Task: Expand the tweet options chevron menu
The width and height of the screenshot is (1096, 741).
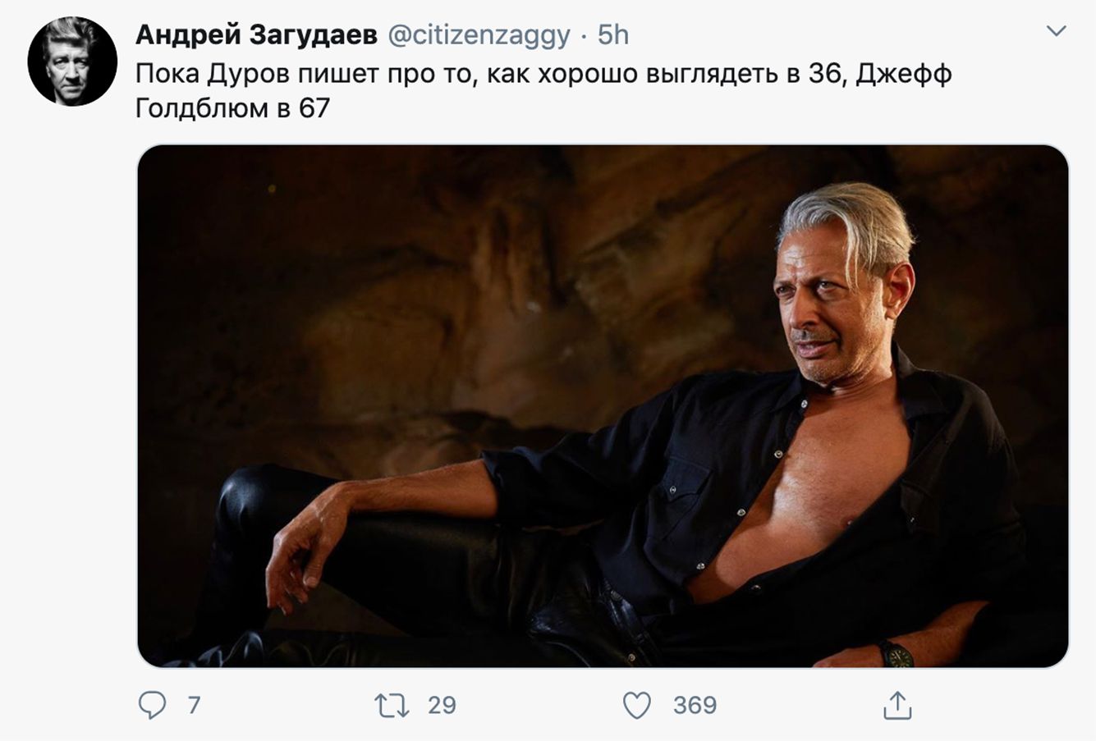Action: click(x=1056, y=31)
